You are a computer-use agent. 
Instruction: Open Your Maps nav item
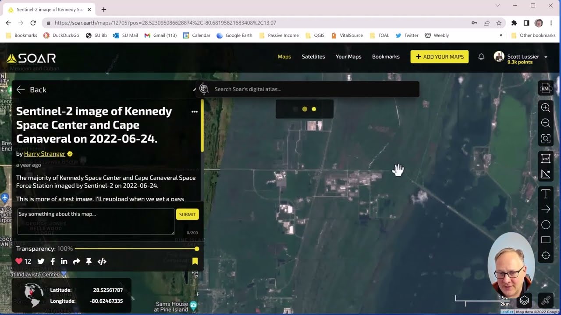coord(348,56)
